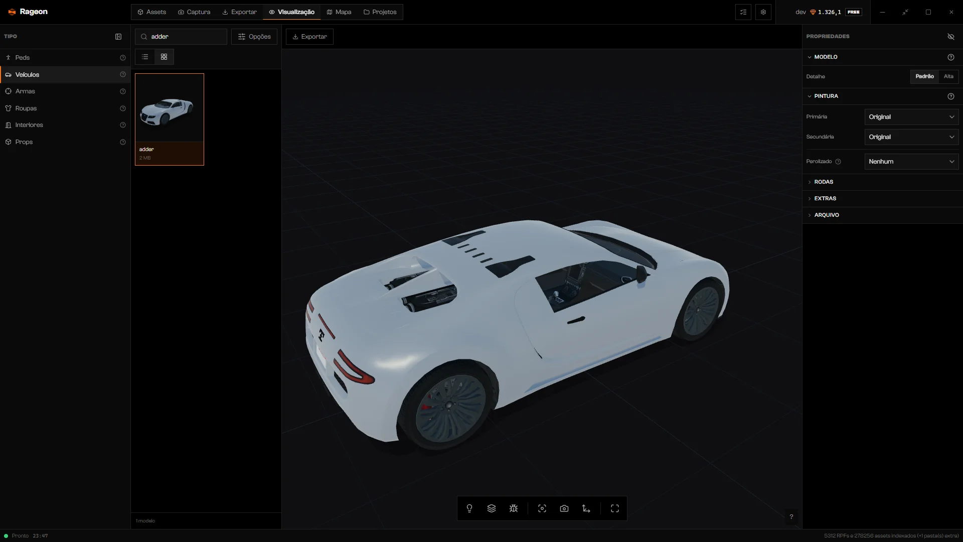Hide the Propriedades panel
This screenshot has width=963, height=542.
(951, 36)
